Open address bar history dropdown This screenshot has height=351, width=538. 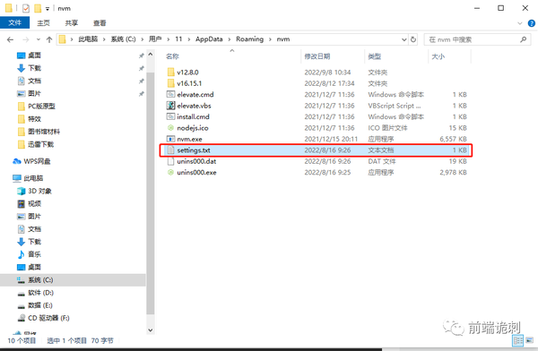(x=403, y=39)
